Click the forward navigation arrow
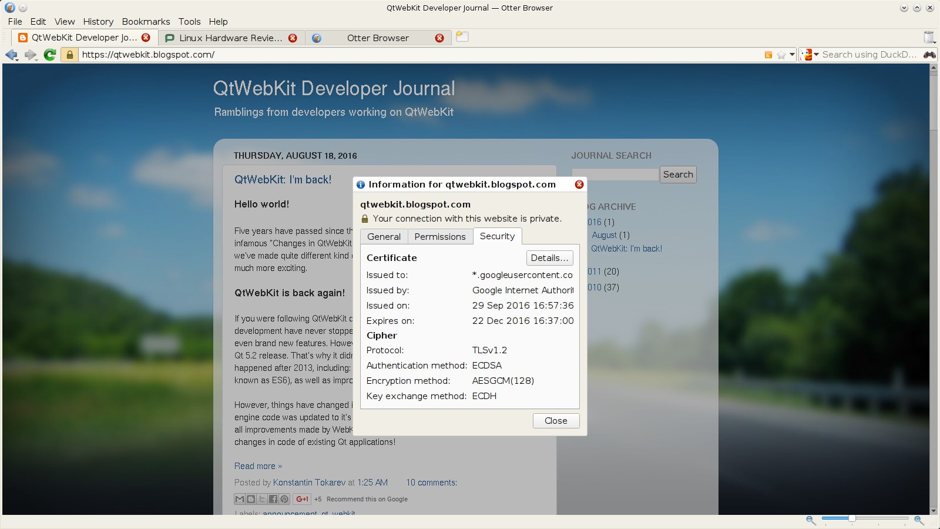The width and height of the screenshot is (940, 529). click(30, 55)
